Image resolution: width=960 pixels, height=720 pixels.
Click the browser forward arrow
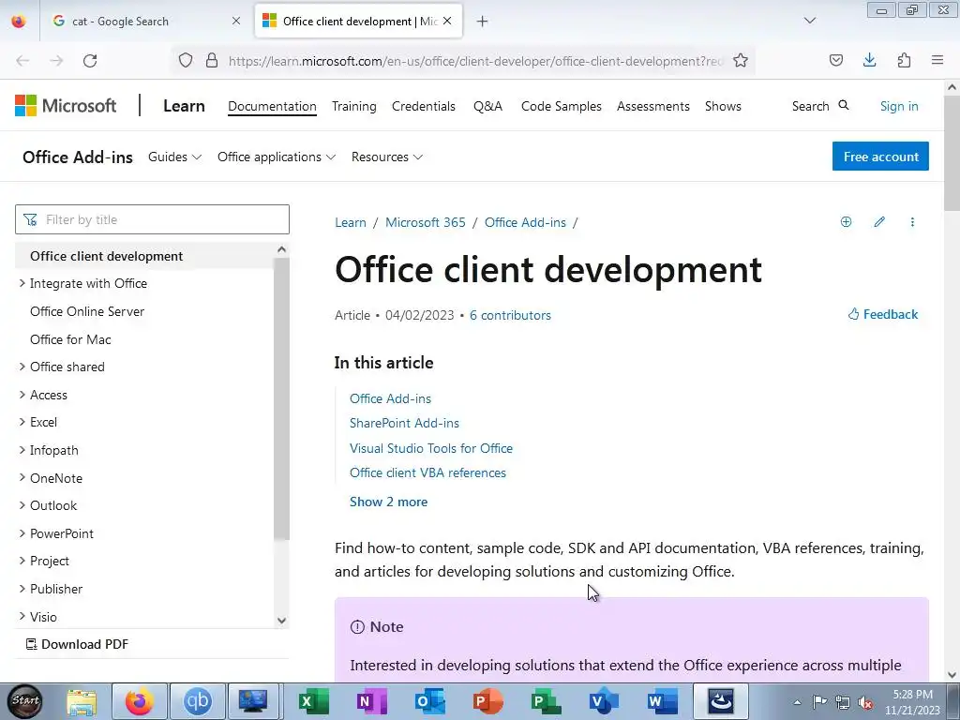point(56,61)
